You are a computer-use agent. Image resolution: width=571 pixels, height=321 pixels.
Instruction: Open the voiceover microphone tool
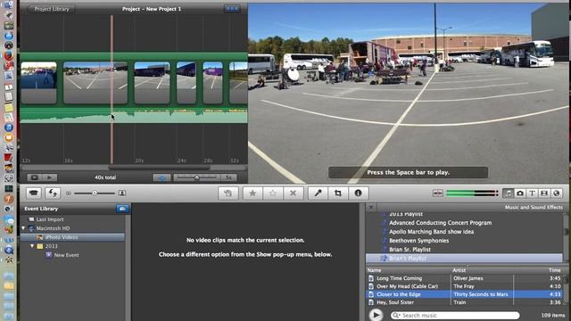click(x=318, y=193)
